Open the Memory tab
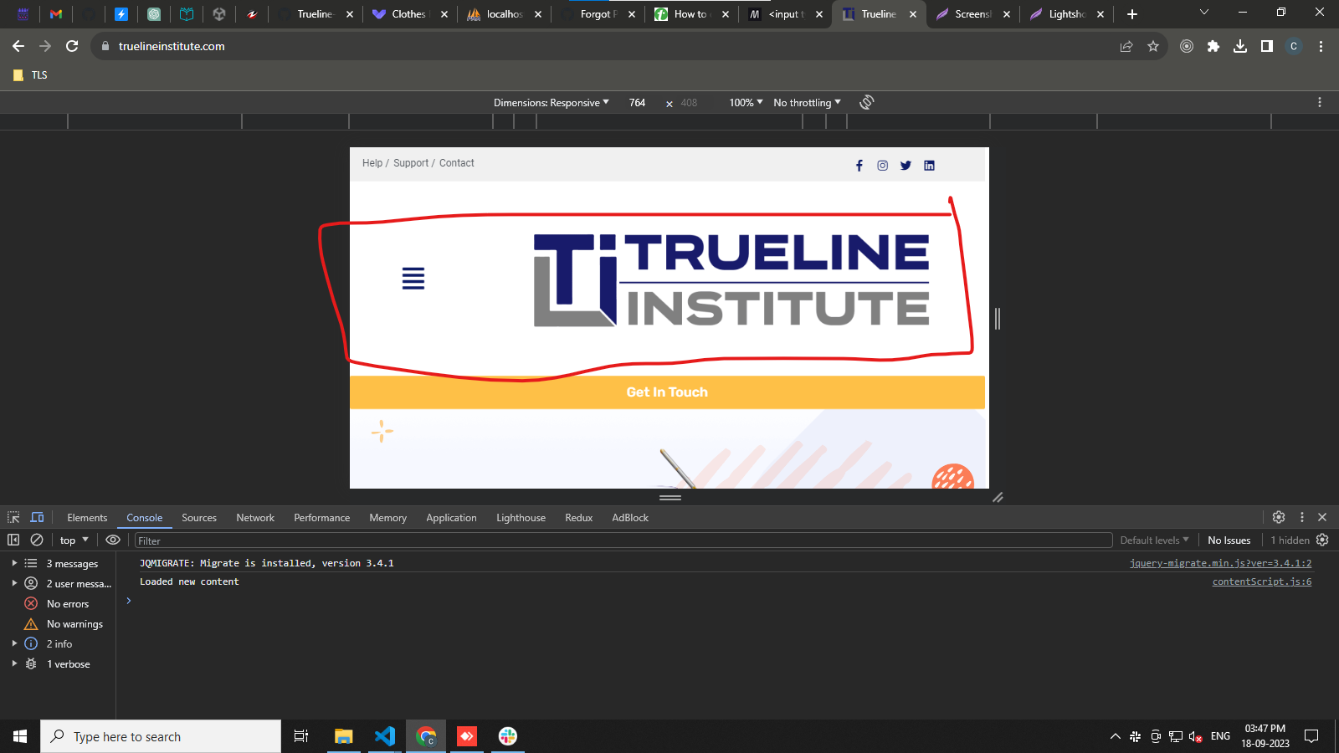 point(387,518)
